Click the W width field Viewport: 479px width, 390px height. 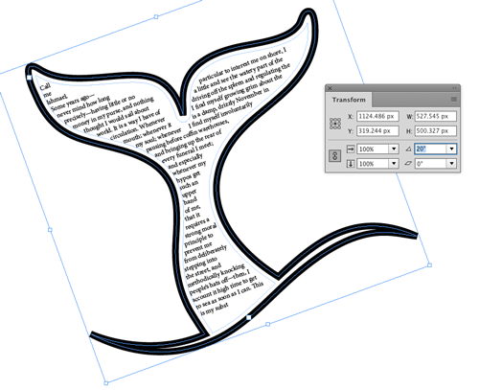(436, 116)
